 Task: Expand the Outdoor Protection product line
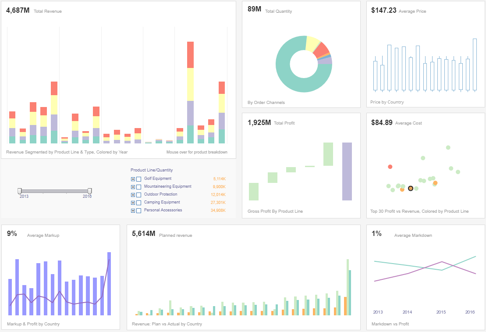coord(133,195)
